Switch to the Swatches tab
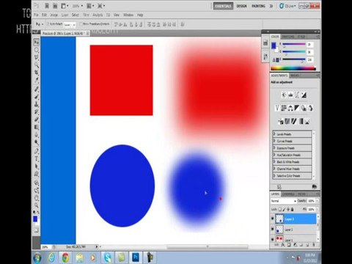Screen dimensions: 352x264 288,37
